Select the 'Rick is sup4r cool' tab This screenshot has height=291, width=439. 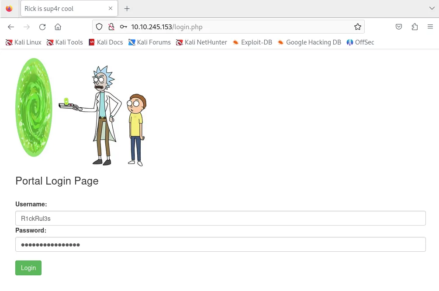click(x=69, y=9)
